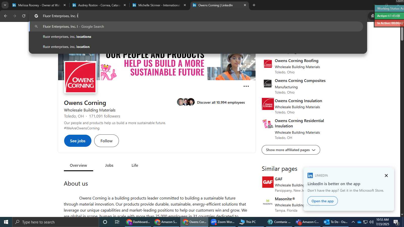Open a new browser tab

(254, 5)
